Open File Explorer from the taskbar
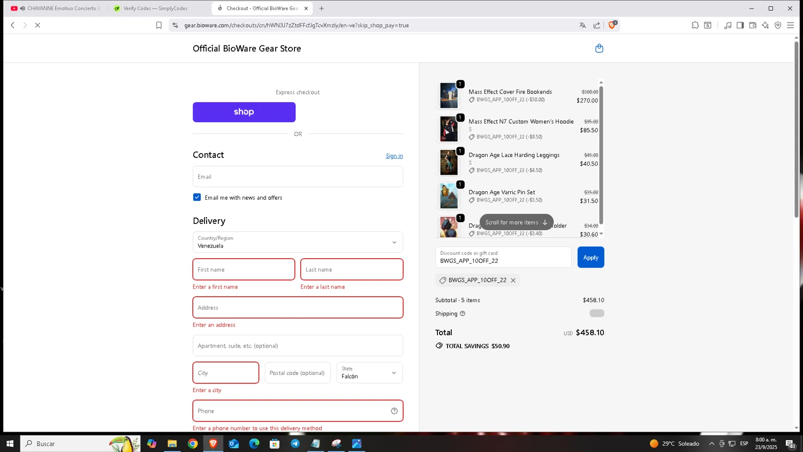Image resolution: width=803 pixels, height=452 pixels. 172,443
